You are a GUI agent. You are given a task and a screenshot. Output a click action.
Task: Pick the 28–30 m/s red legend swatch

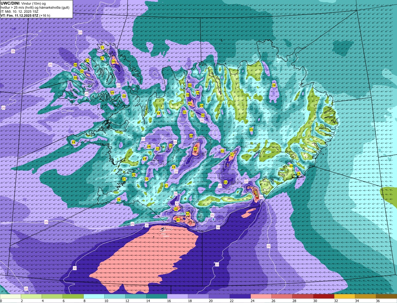[x=303, y=296]
